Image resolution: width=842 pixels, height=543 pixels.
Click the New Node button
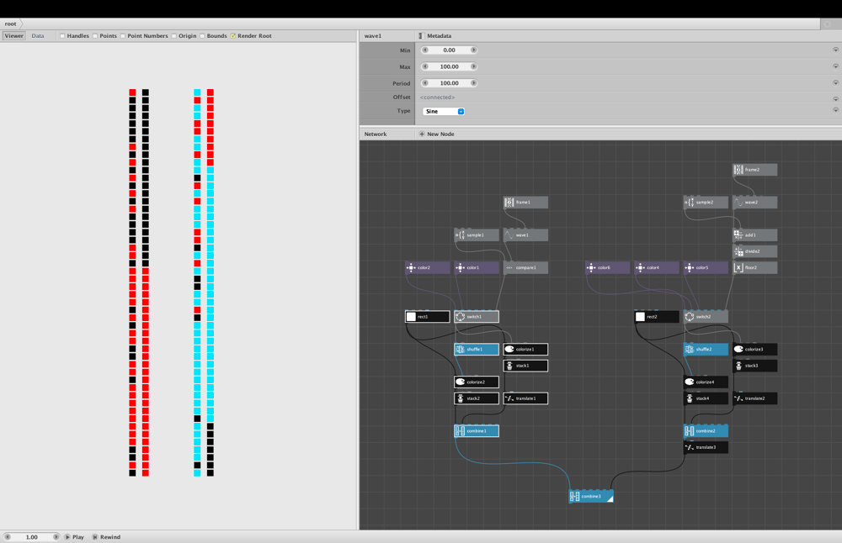[x=436, y=134]
